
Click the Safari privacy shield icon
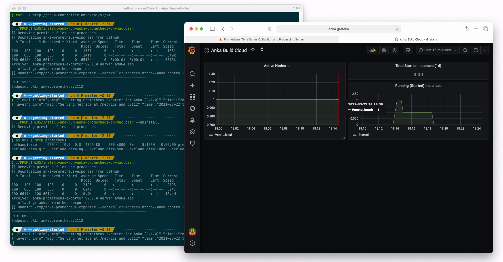[270, 29]
